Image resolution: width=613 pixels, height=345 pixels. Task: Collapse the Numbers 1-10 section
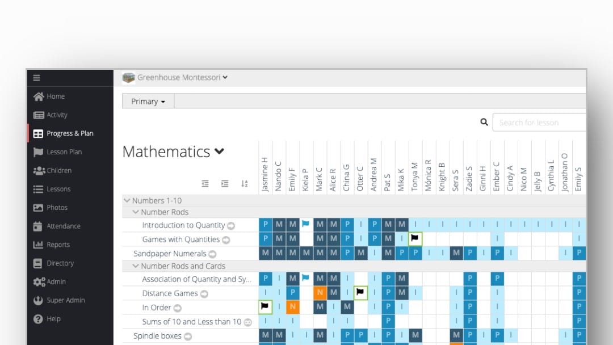pos(127,200)
